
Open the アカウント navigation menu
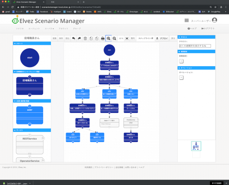click(63, 29)
